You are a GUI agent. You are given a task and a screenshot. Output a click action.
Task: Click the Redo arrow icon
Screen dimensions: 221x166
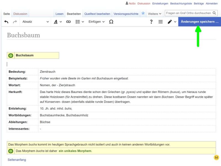point(15,22)
